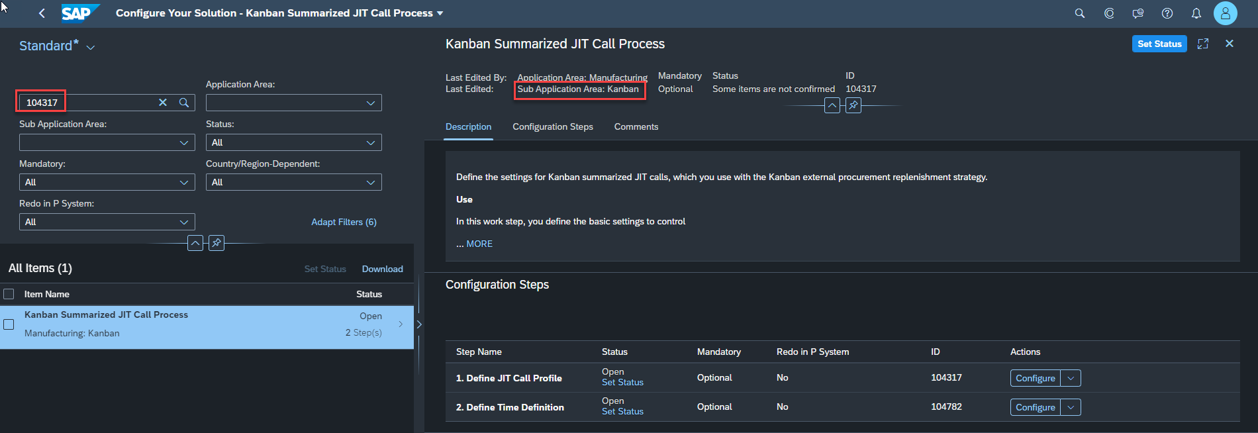The height and width of the screenshot is (433, 1258).
Task: Click the 'Sub Application Area: Kanban' text
Action: (x=578, y=89)
